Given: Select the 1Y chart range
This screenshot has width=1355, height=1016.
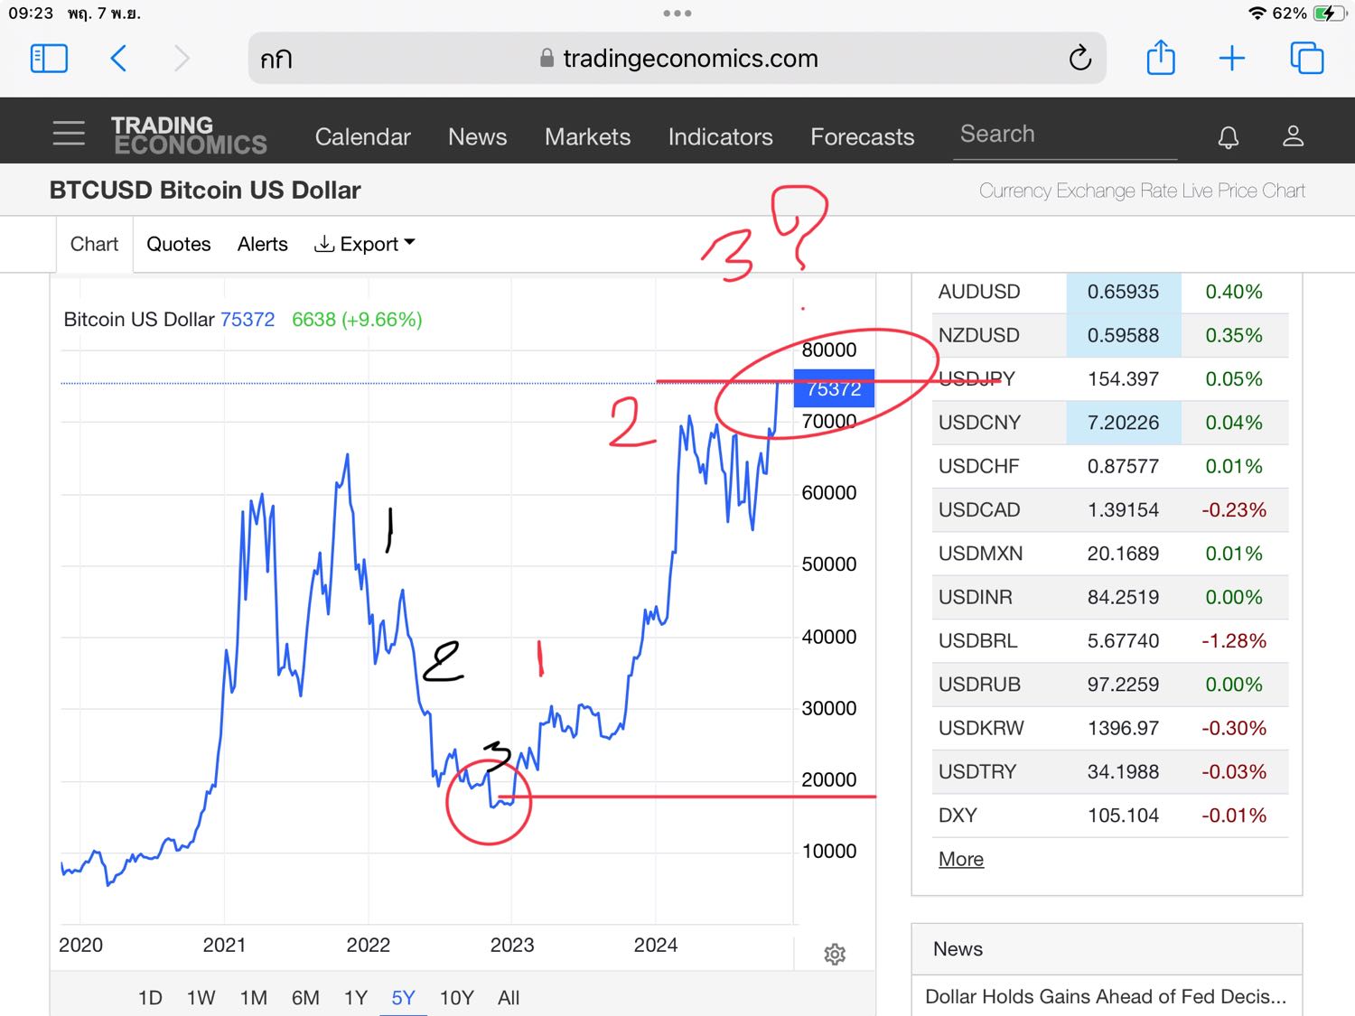Looking at the screenshot, I should [x=355, y=998].
